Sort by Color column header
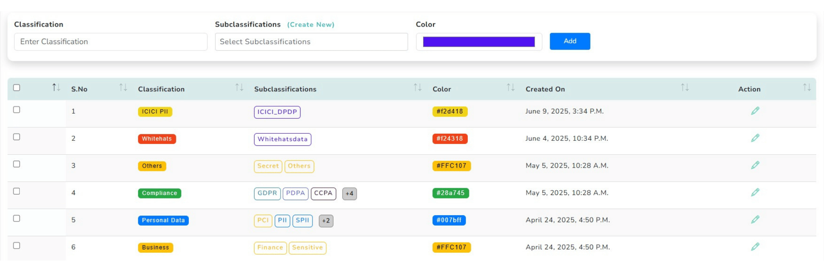This screenshot has height=273, width=824. coord(510,88)
